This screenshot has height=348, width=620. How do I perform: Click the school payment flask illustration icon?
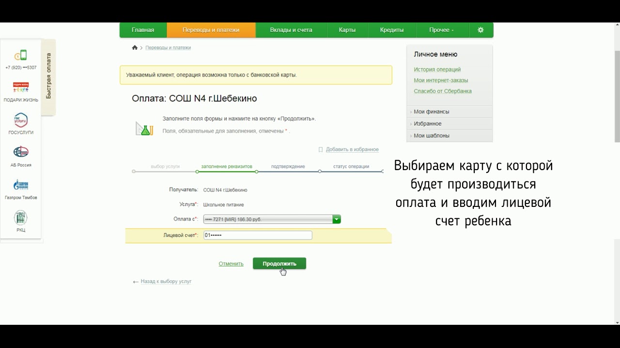pos(144,129)
